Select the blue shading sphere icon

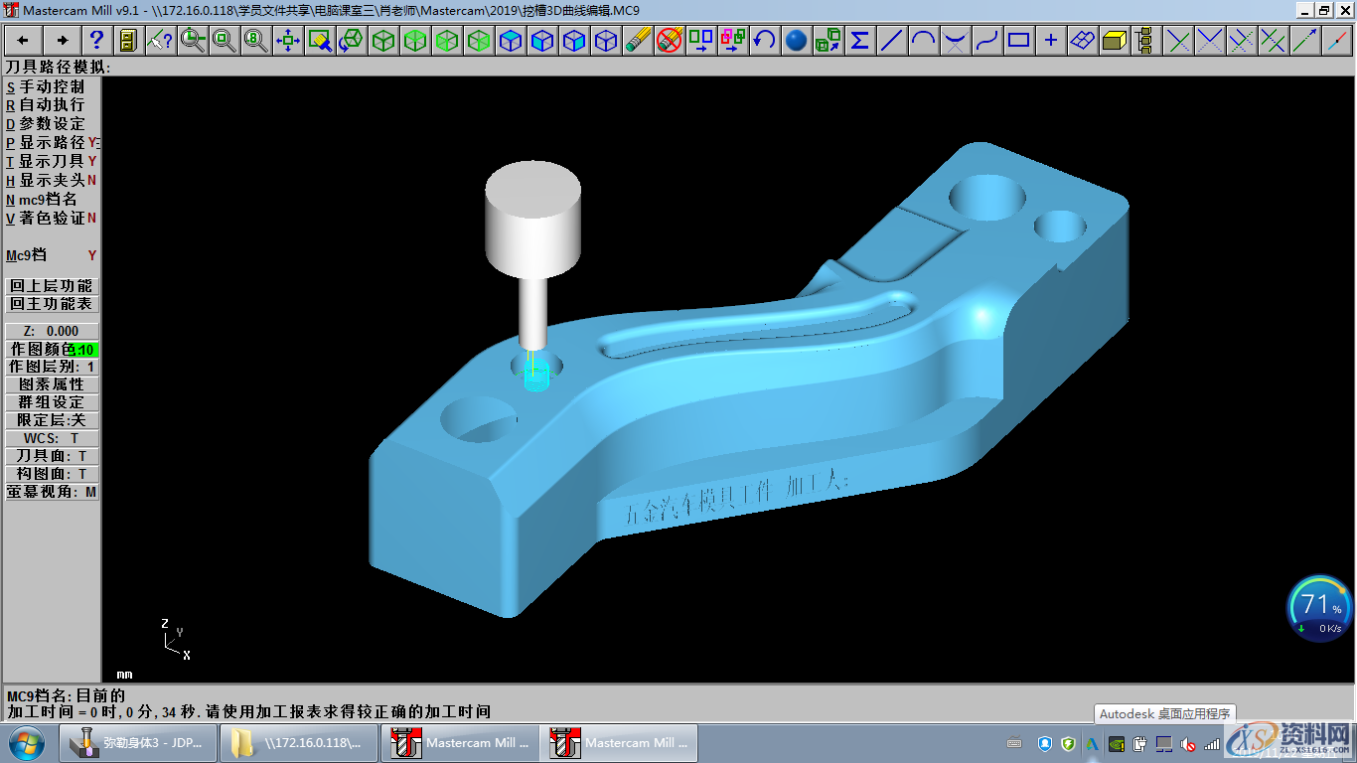point(796,41)
